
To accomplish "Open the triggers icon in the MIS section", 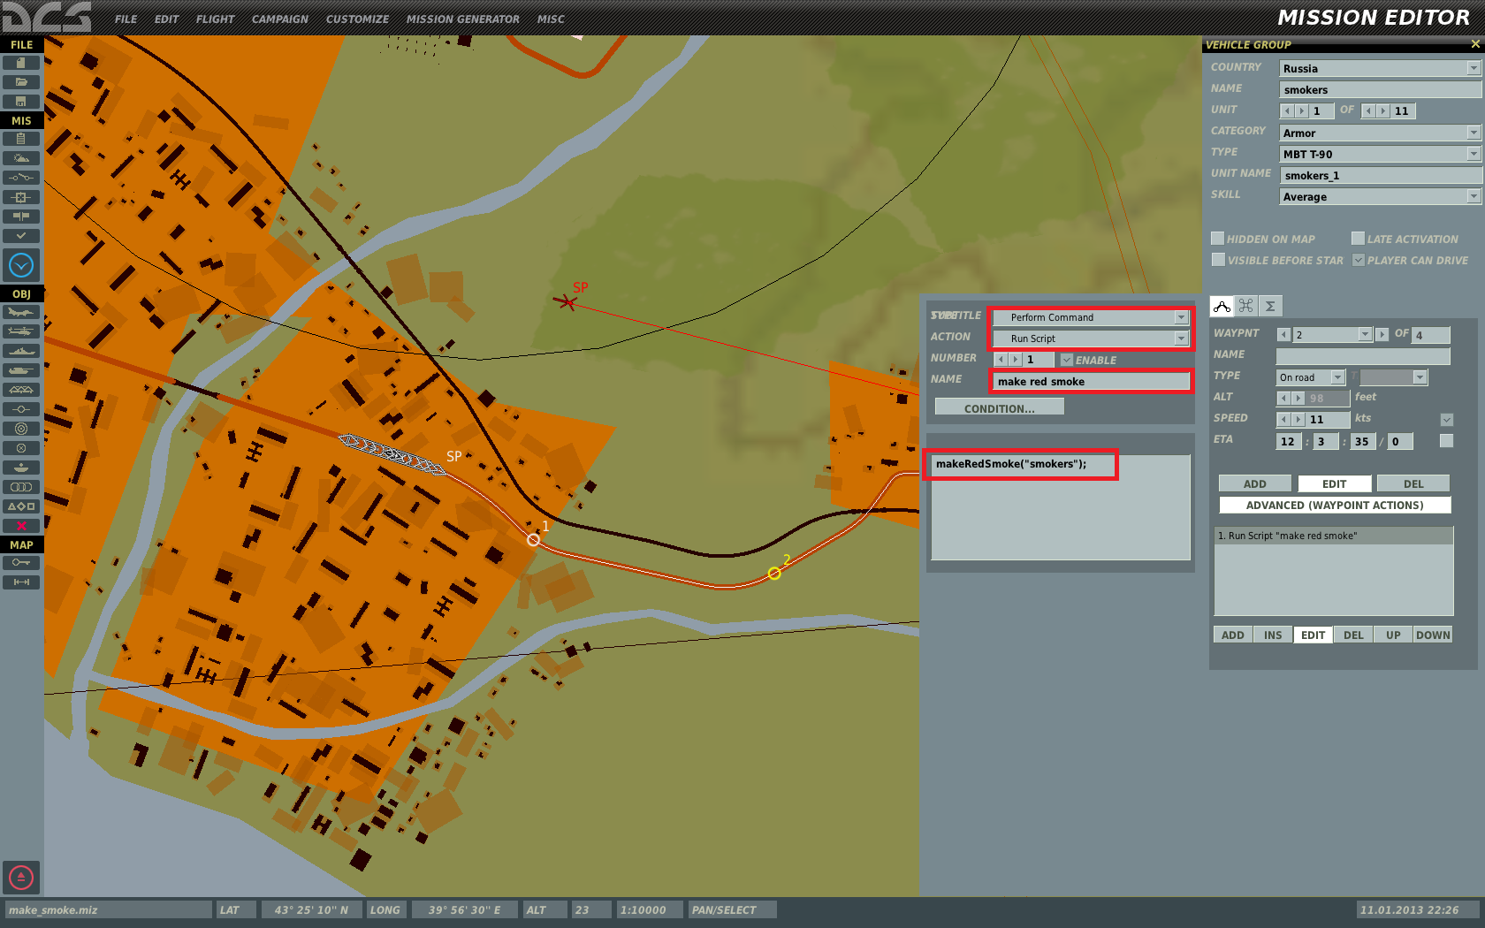I will 21,178.
